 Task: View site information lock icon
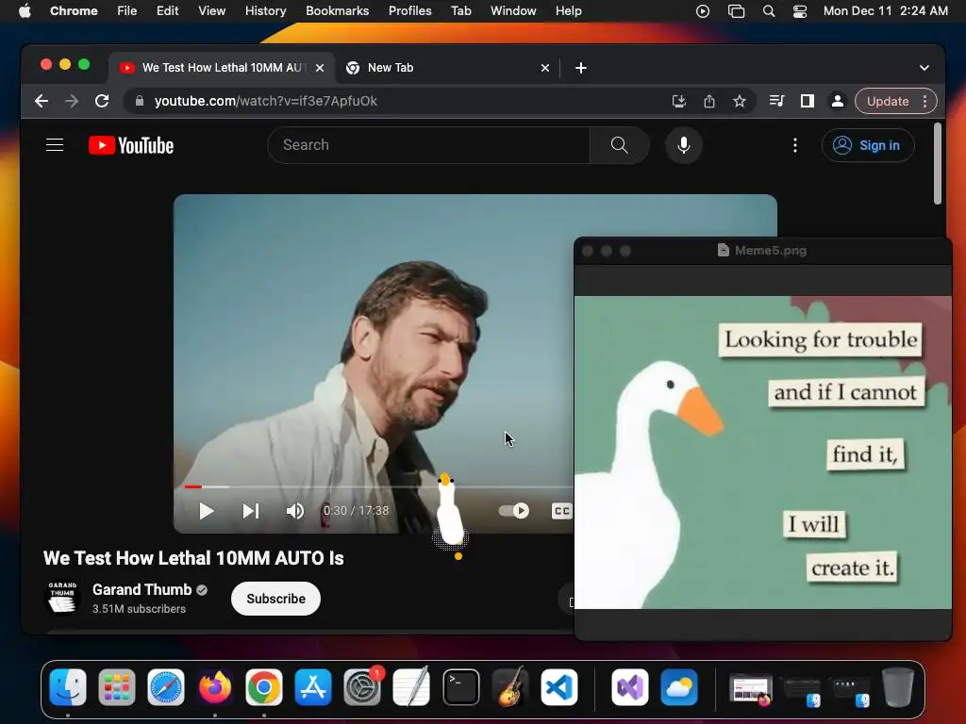(x=140, y=101)
